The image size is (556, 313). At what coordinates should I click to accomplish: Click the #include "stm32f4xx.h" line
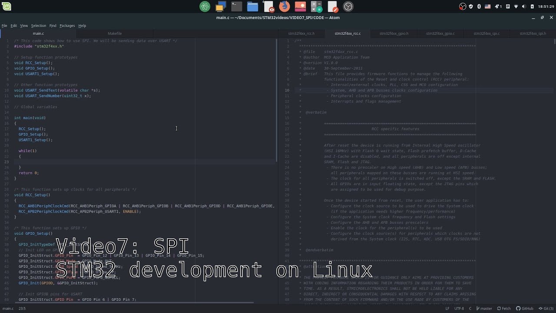pyautogui.click(x=39, y=46)
